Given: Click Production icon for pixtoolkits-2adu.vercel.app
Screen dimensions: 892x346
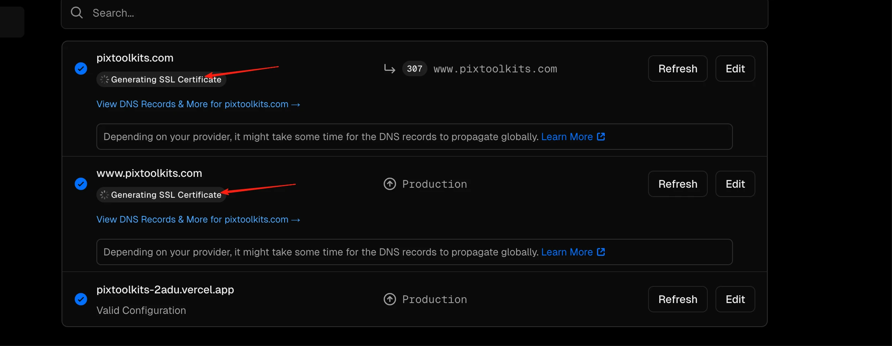Looking at the screenshot, I should pyautogui.click(x=389, y=299).
